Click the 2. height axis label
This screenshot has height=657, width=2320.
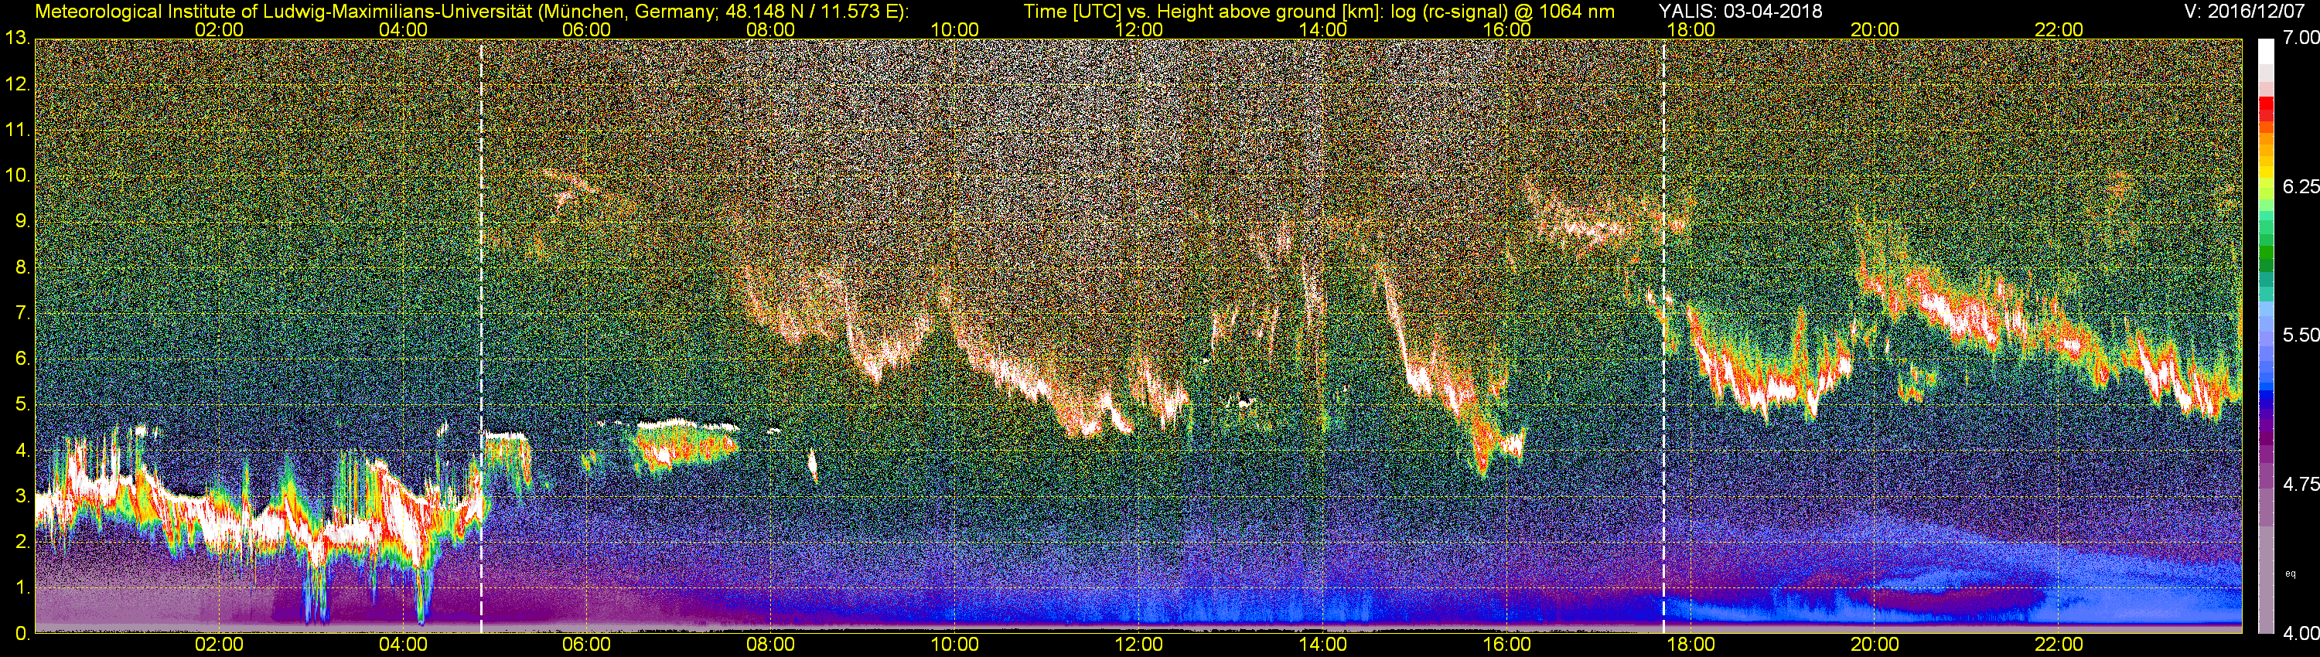tap(22, 542)
